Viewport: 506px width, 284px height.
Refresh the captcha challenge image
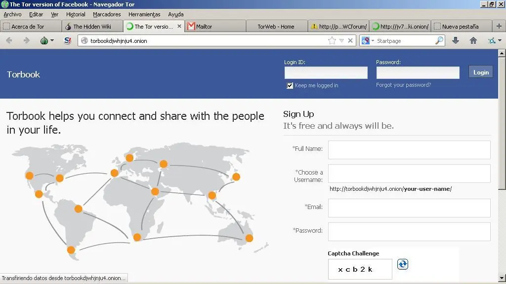402,264
